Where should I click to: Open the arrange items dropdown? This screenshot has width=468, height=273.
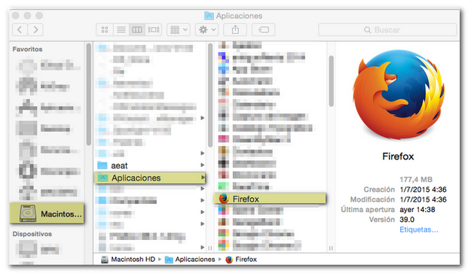(x=179, y=30)
